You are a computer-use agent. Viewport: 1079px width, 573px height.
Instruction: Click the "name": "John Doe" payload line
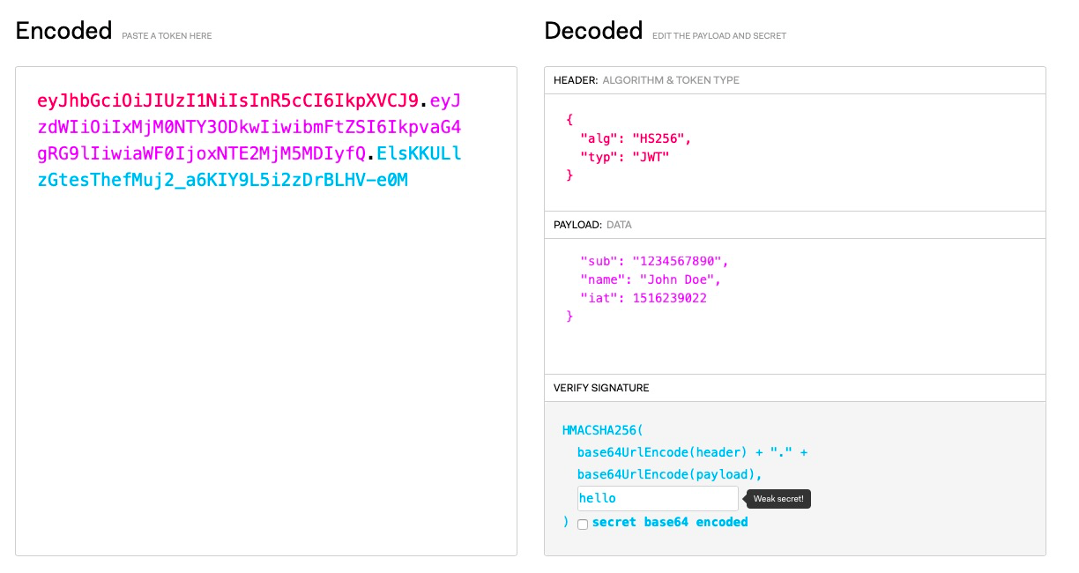point(650,280)
